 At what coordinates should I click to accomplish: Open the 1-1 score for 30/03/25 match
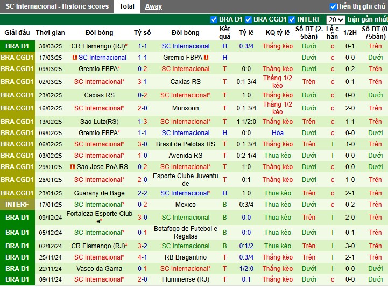coord(142,46)
